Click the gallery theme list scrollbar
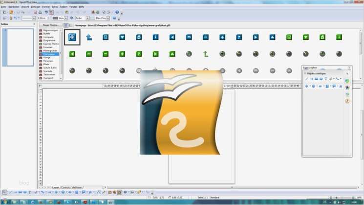 (61, 54)
